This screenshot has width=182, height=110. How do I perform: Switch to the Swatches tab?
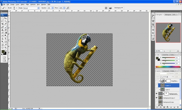click(x=166, y=55)
